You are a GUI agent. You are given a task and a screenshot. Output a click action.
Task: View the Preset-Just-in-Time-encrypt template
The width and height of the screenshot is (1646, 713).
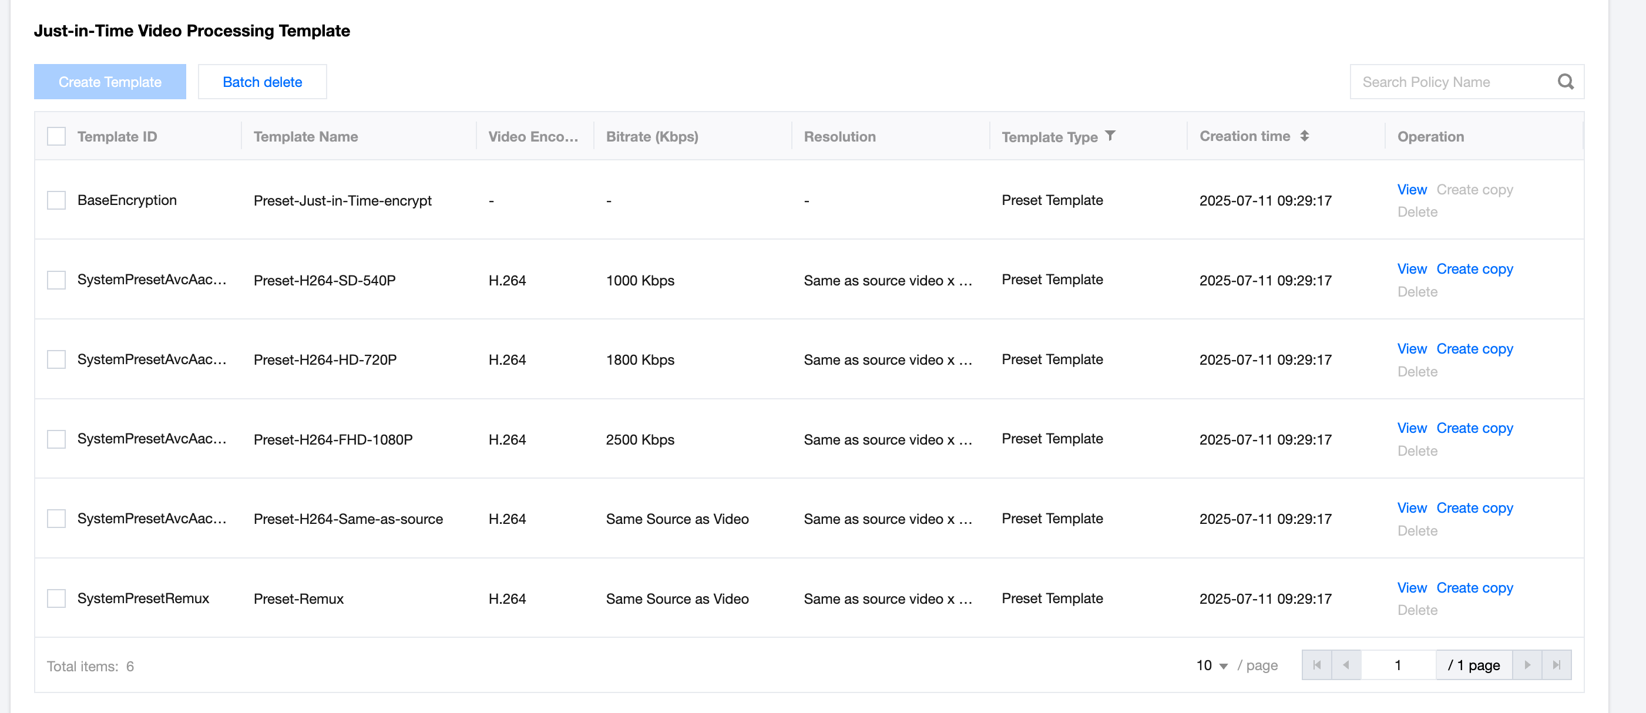click(1412, 190)
